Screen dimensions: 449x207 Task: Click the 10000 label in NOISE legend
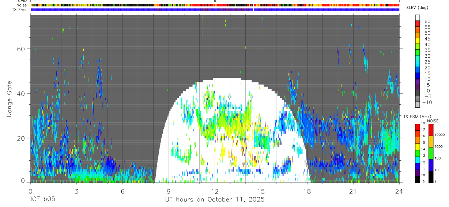440,135
